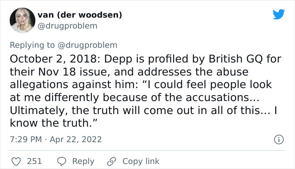
Task: Click the words Ultimately, the truth will come out
Action: pos(102,110)
